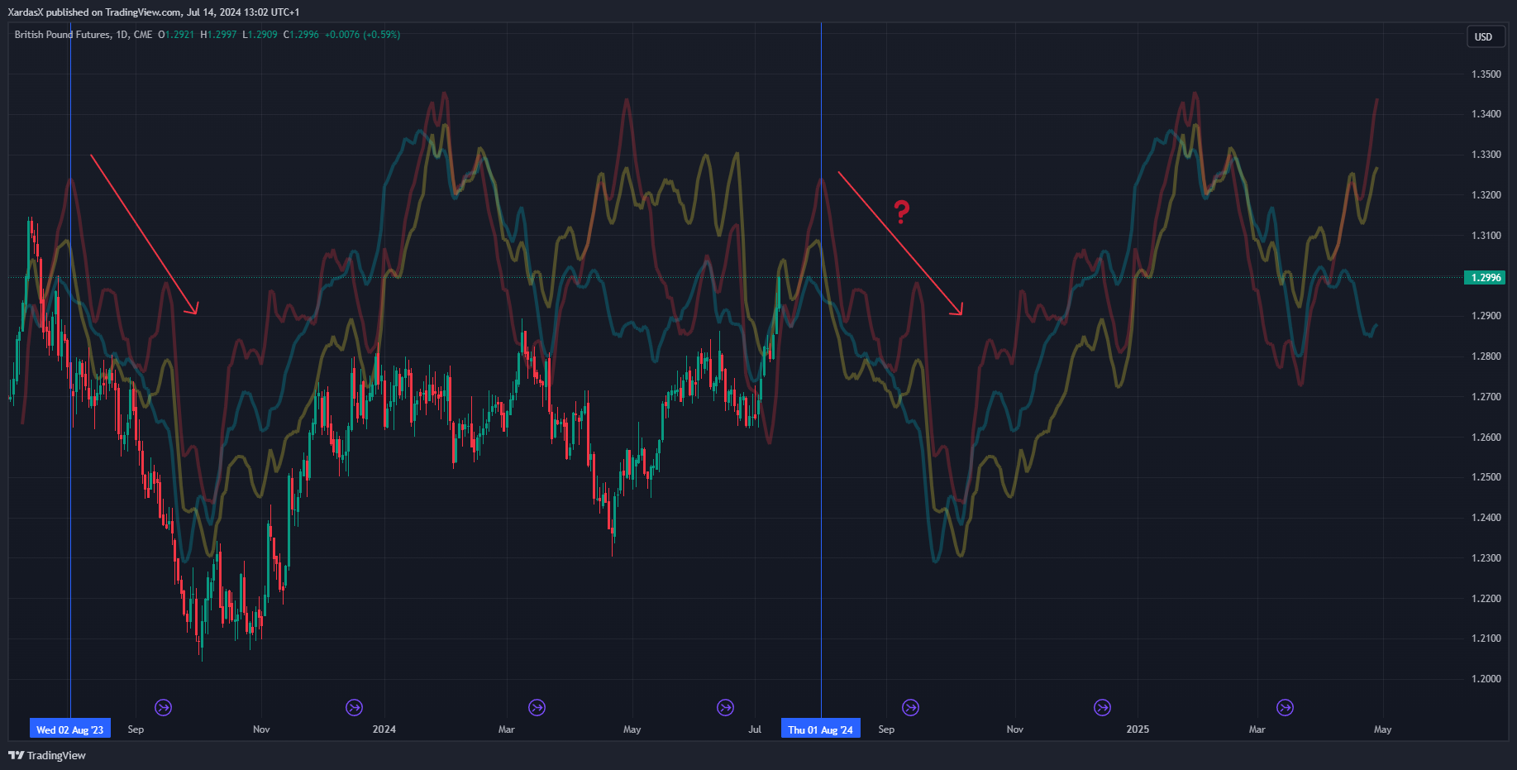
Task: Click the 1.2300 price axis label
Action: pyautogui.click(x=1486, y=558)
